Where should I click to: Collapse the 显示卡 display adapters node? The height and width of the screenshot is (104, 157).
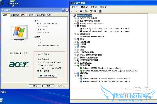[75, 76]
